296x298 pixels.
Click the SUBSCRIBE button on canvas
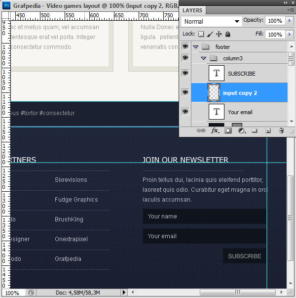pyautogui.click(x=245, y=256)
